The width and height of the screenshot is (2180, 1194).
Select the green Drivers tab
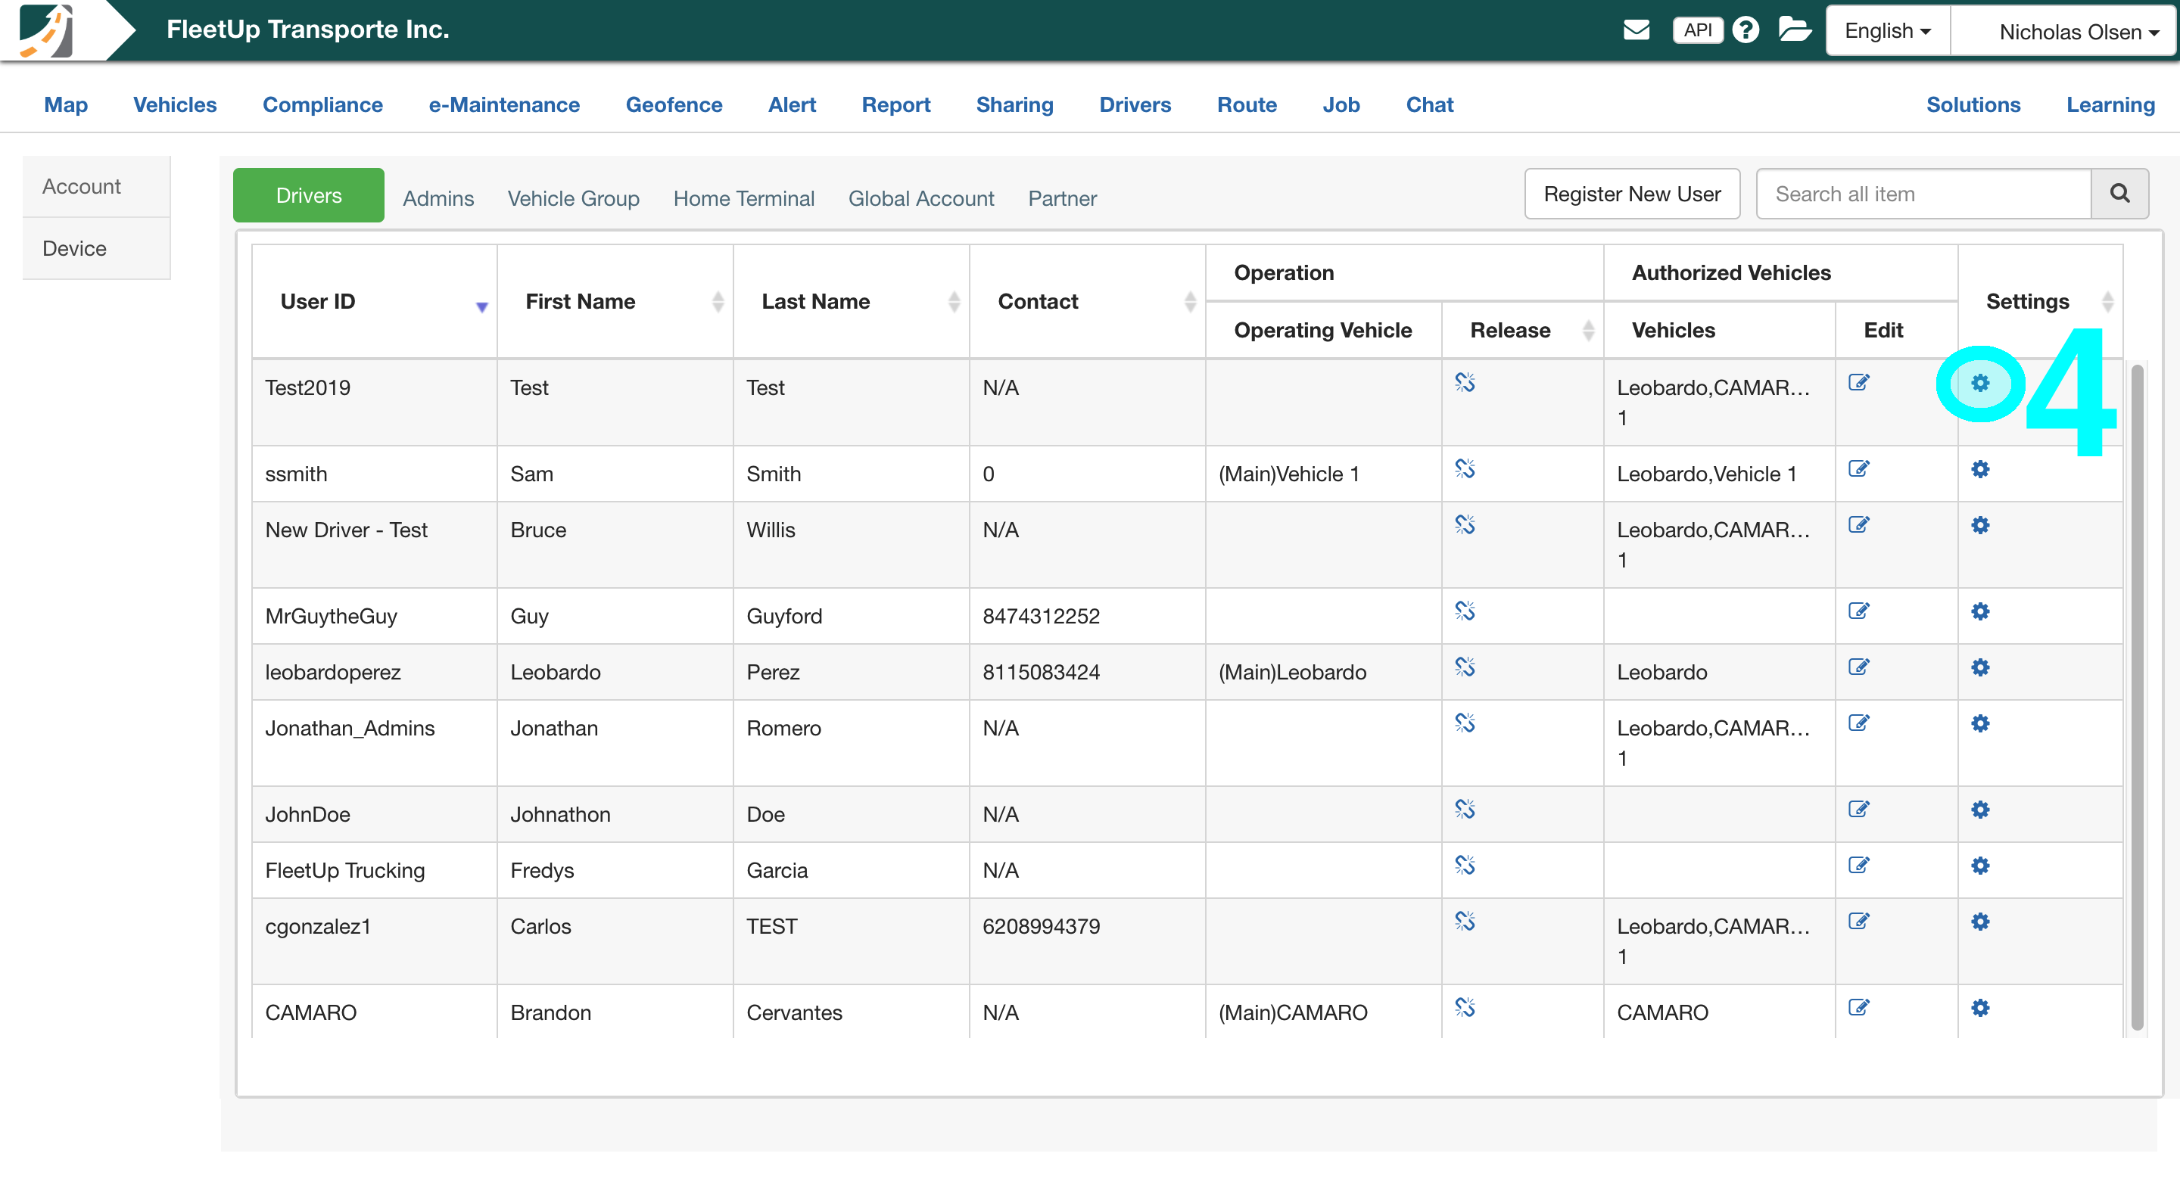click(x=309, y=195)
